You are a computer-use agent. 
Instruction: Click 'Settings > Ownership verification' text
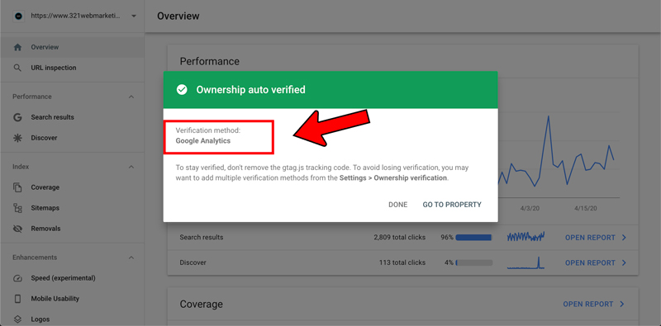click(393, 178)
